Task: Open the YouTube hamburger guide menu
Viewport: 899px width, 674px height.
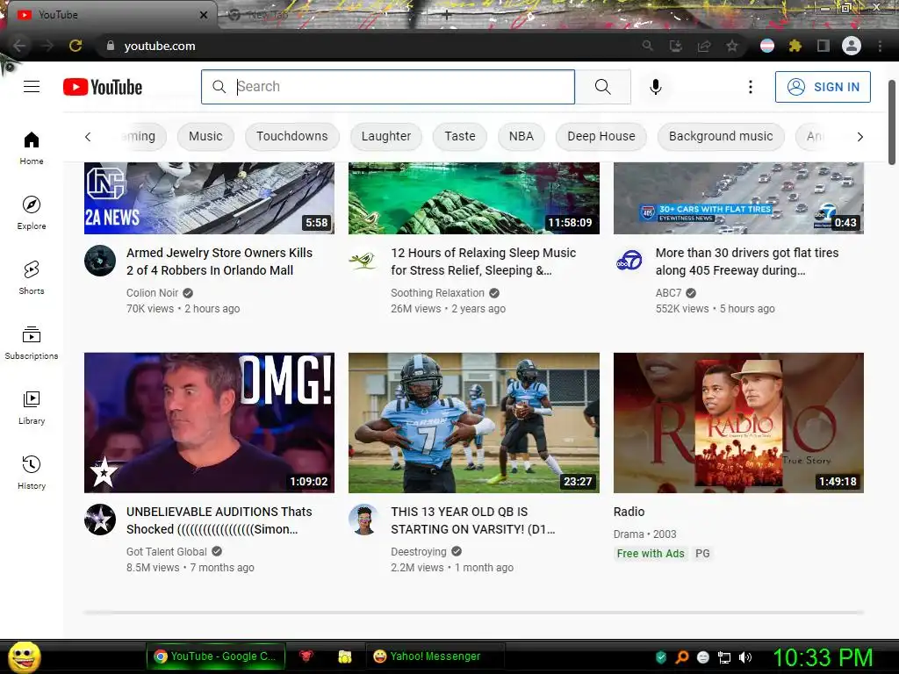Action: 32,87
